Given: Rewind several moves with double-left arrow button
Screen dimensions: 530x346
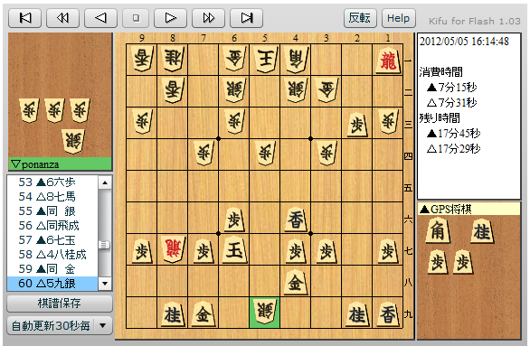Looking at the screenshot, I should 63,17.
